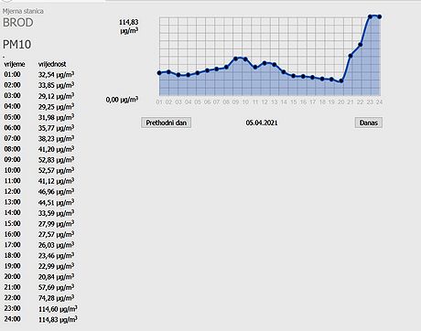The image size is (421, 331).
Task: Click the Danas button
Action: click(368, 123)
